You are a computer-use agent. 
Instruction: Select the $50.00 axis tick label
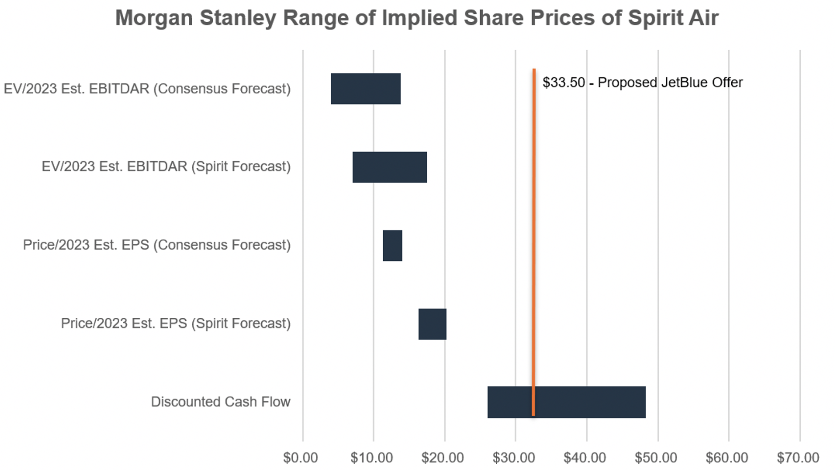pyautogui.click(x=656, y=458)
